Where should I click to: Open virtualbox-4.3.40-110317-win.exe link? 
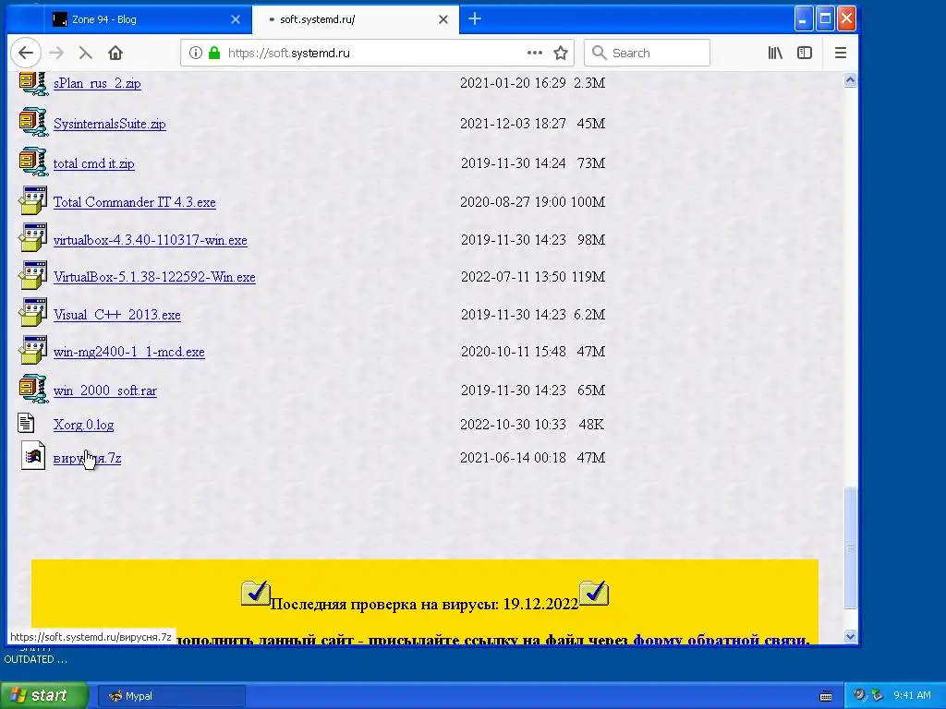[x=151, y=240]
